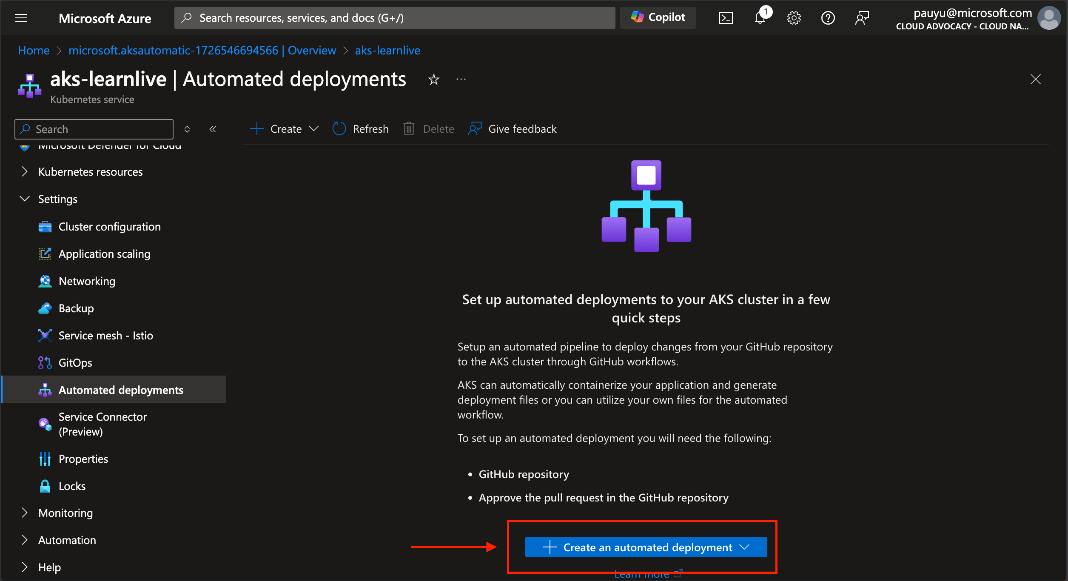Click the Application scaling icon
Image resolution: width=1068 pixels, height=581 pixels.
tap(45, 254)
